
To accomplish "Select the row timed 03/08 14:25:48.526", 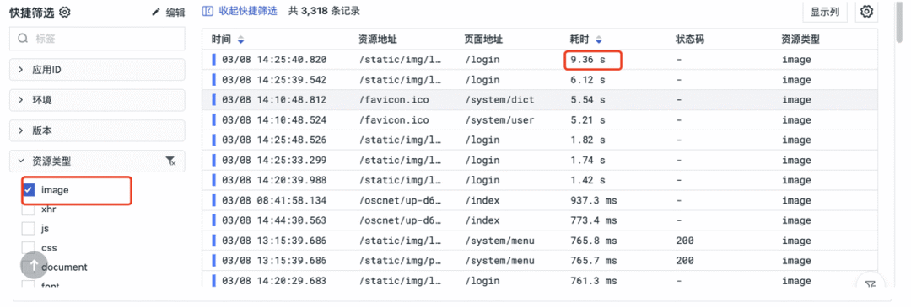I will (540, 140).
